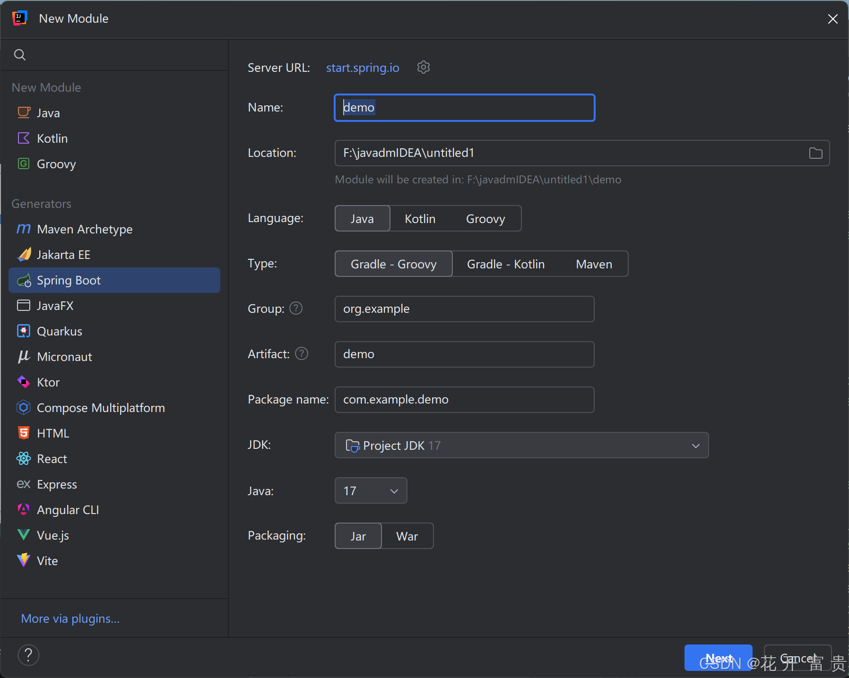Image resolution: width=849 pixels, height=678 pixels.
Task: Click the Compose Multiplatform hexagon icon
Action: [24, 407]
